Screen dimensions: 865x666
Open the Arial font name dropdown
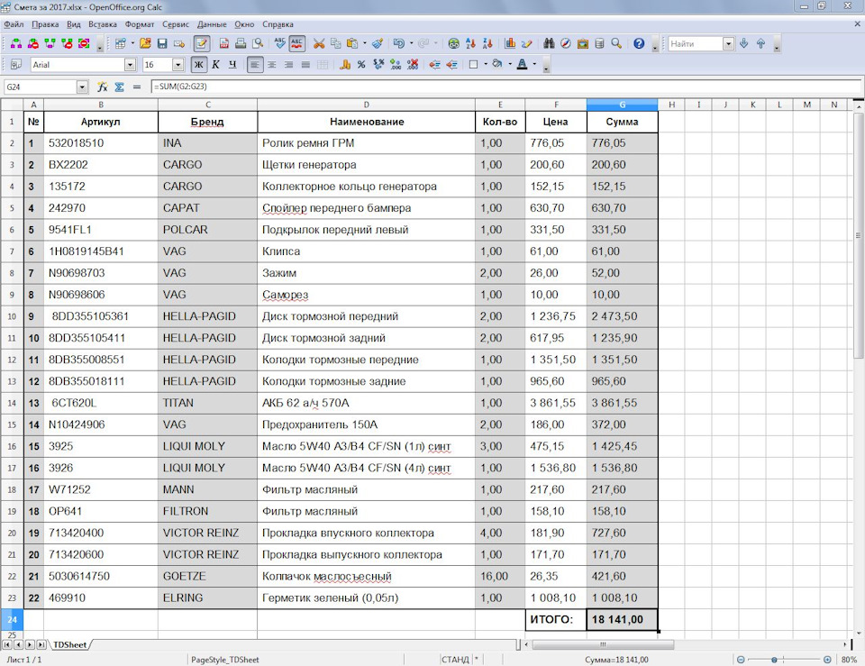pyautogui.click(x=130, y=65)
